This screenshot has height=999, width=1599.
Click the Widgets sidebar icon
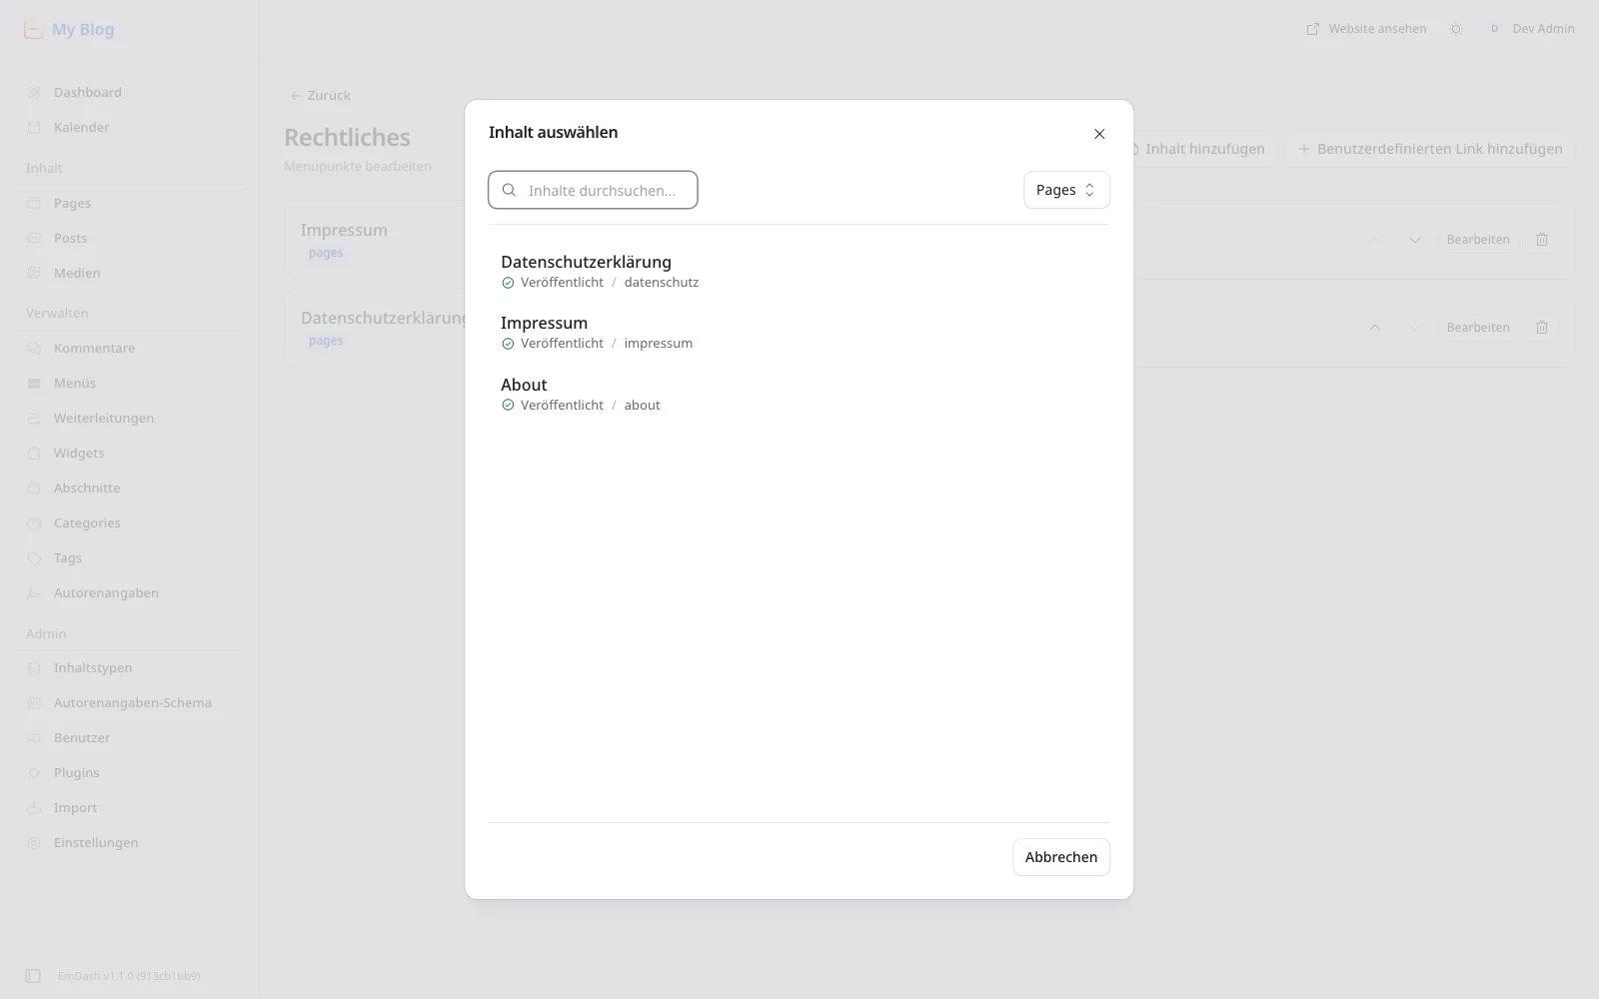pos(34,453)
